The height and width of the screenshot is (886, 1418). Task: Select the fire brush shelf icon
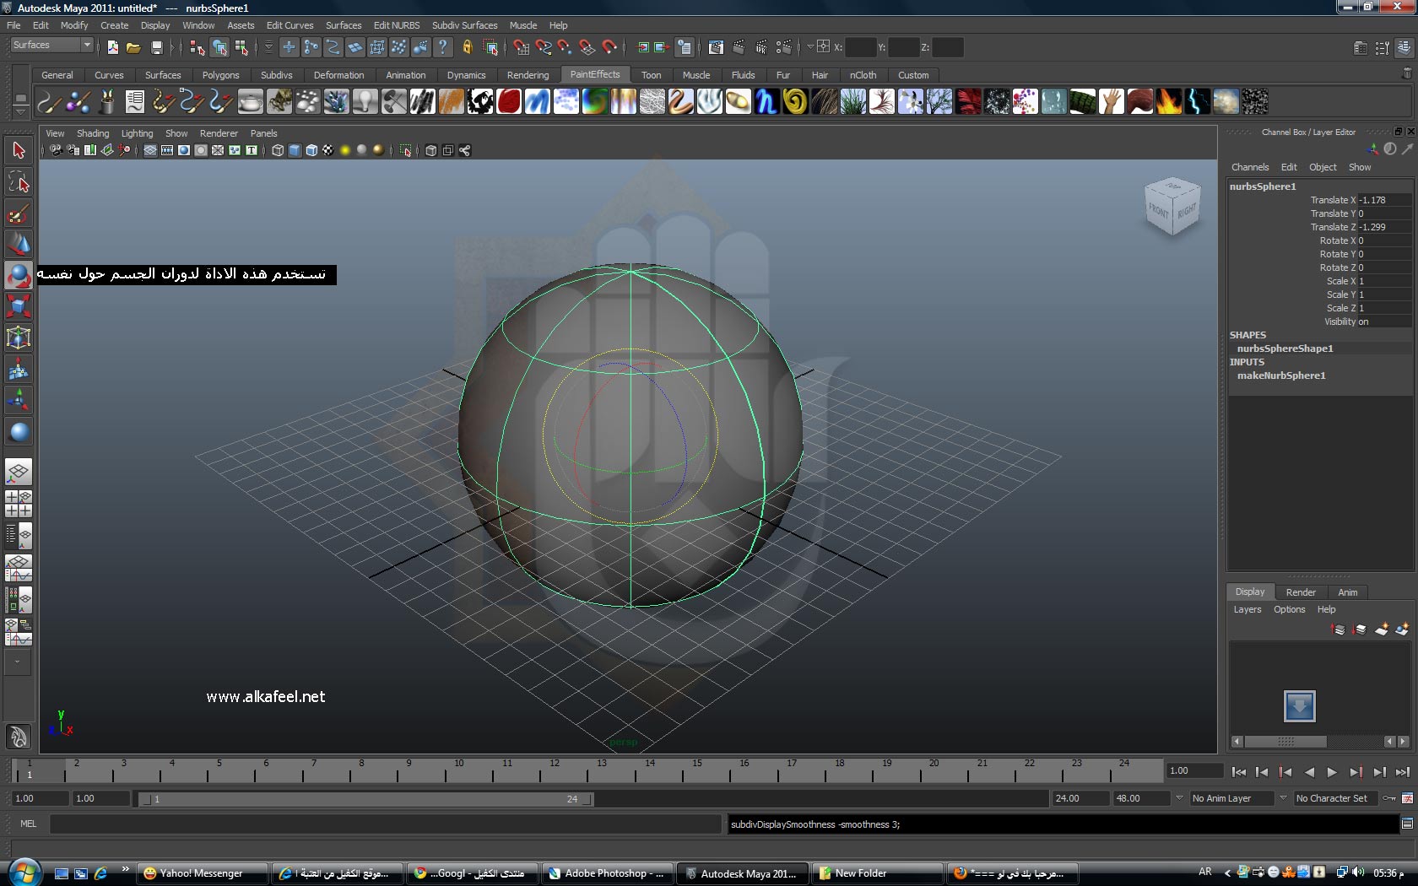pos(1168,102)
